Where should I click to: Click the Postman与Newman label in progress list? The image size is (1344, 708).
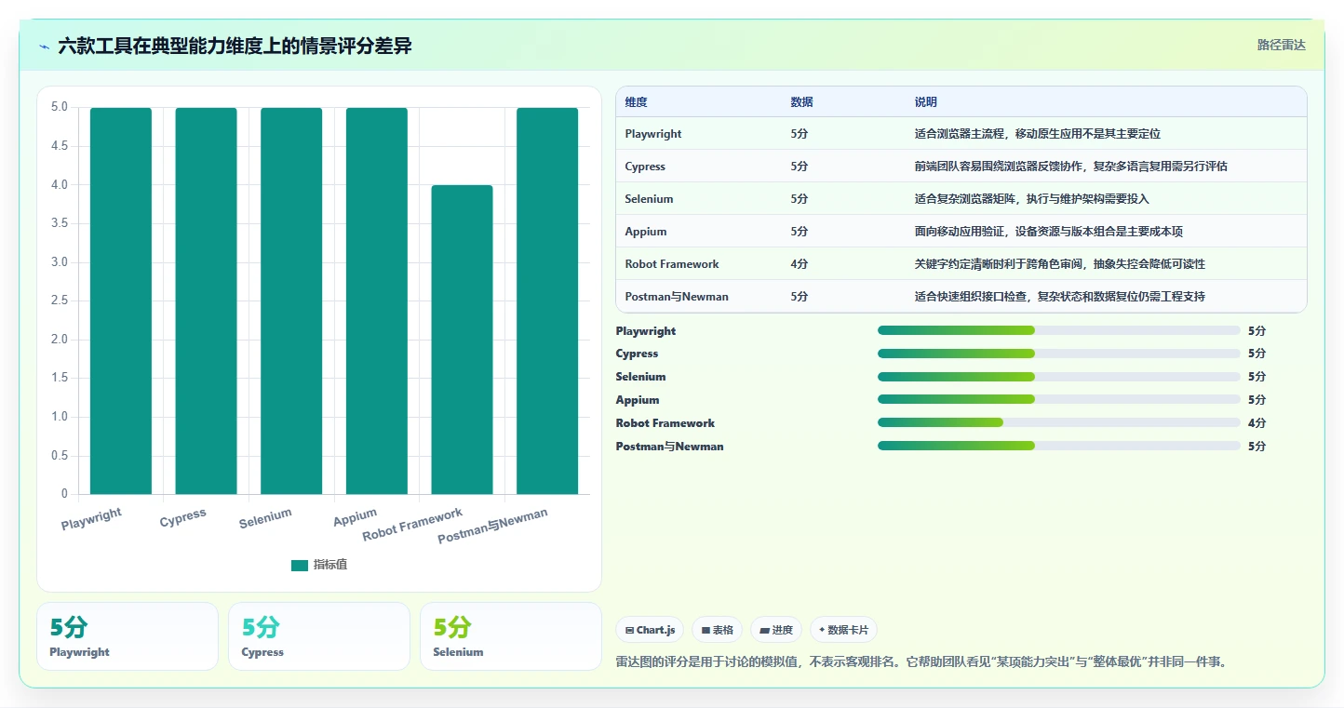click(x=669, y=447)
